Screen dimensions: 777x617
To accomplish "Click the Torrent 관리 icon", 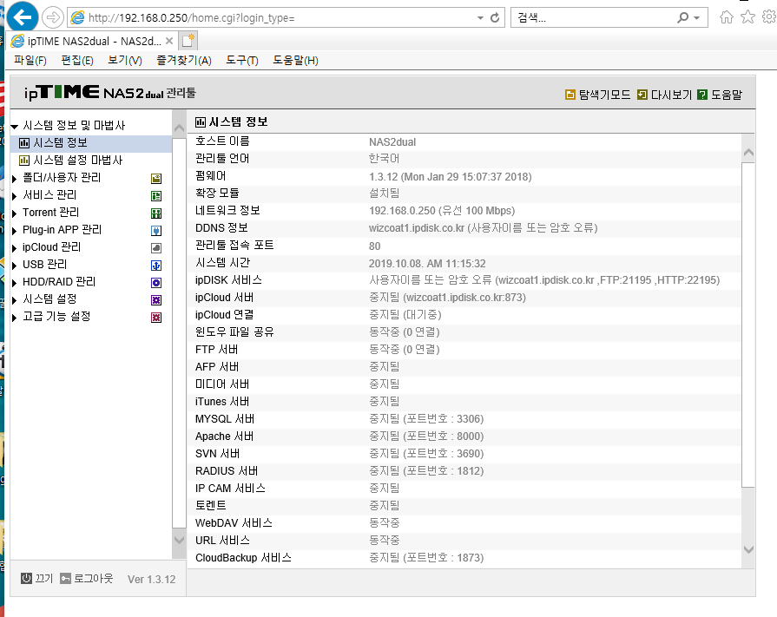I will click(x=156, y=213).
